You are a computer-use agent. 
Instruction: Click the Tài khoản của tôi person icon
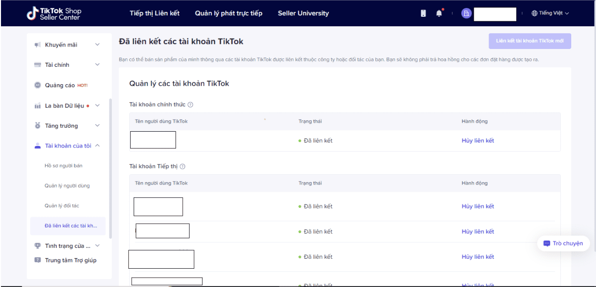click(38, 146)
